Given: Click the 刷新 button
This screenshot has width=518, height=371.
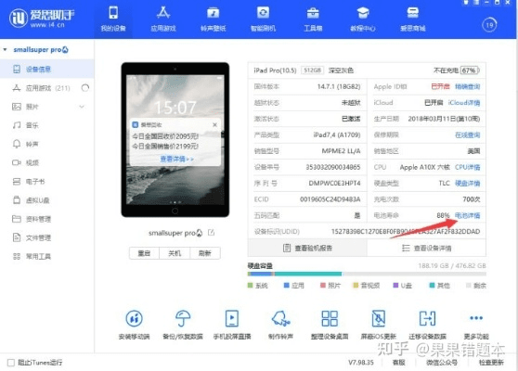Looking at the screenshot, I should coord(205,253).
